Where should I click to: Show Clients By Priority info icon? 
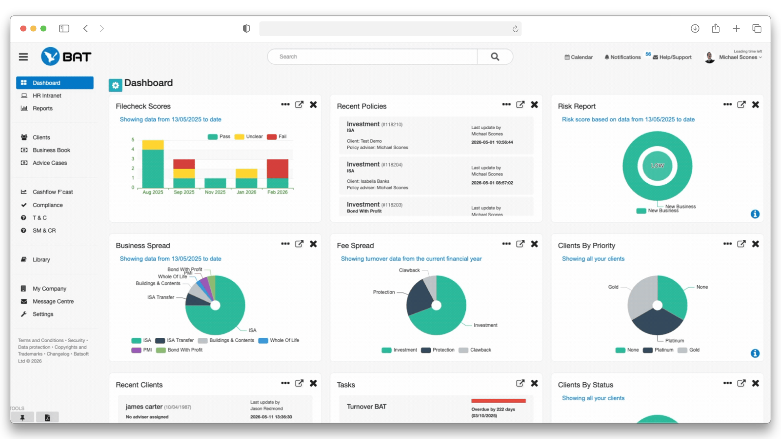click(x=755, y=353)
